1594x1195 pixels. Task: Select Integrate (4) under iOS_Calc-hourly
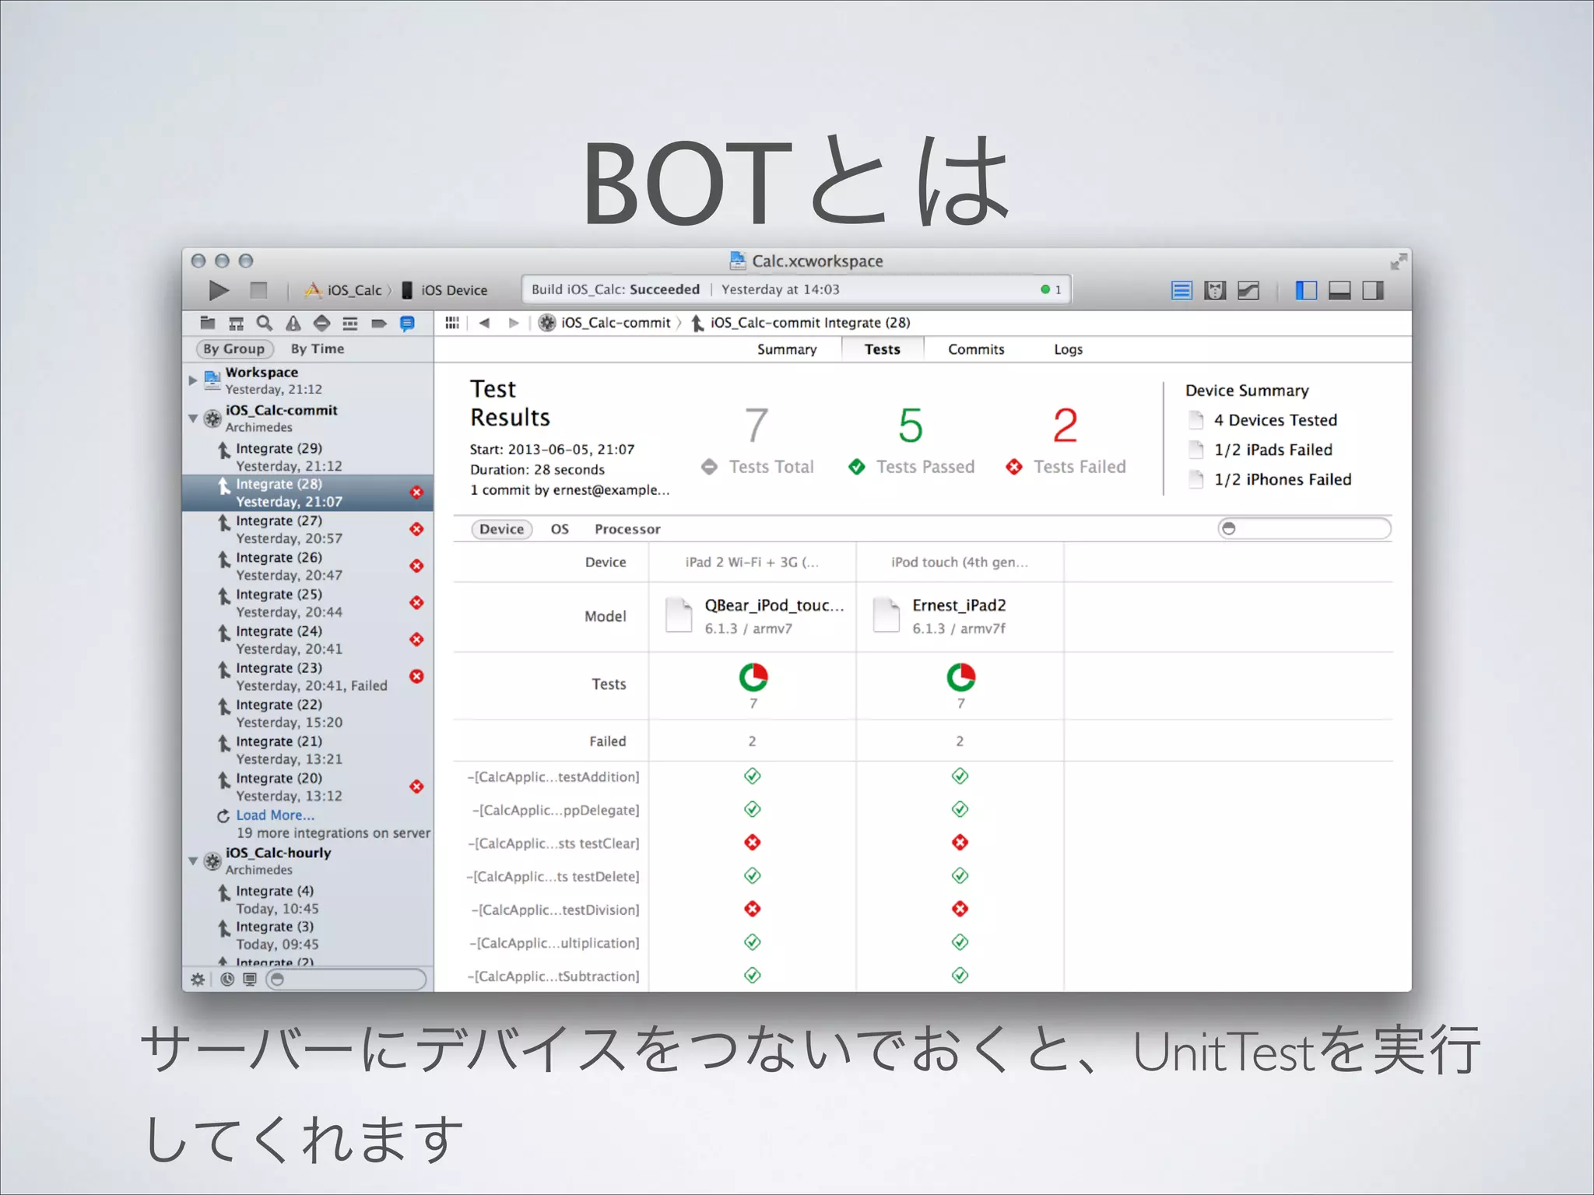(x=307, y=899)
